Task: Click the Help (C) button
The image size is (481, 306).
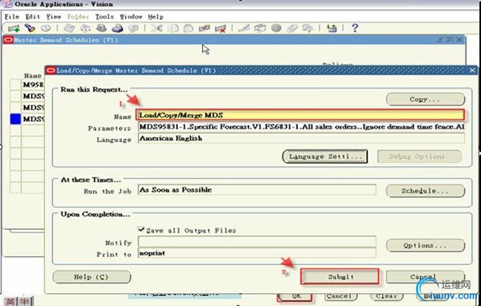Action: point(92,277)
